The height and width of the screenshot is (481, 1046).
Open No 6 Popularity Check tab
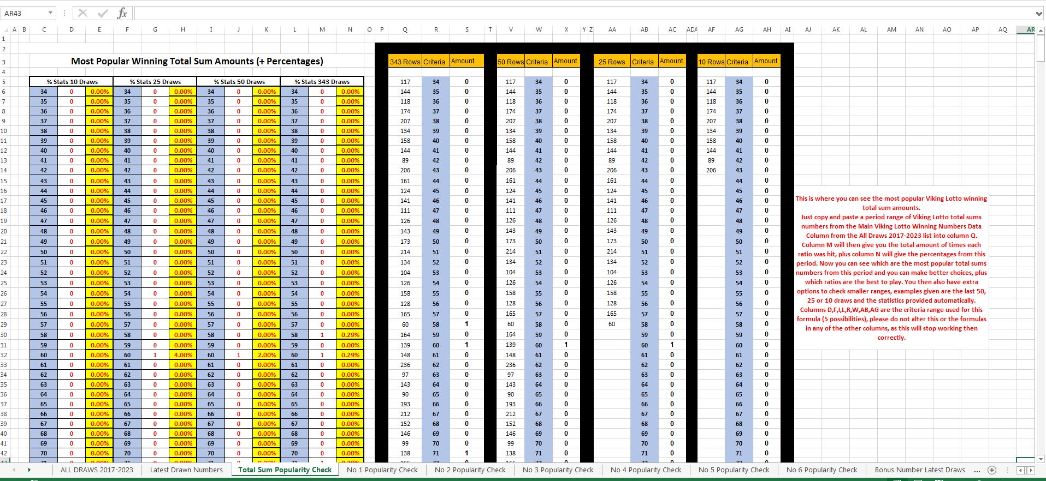822,470
